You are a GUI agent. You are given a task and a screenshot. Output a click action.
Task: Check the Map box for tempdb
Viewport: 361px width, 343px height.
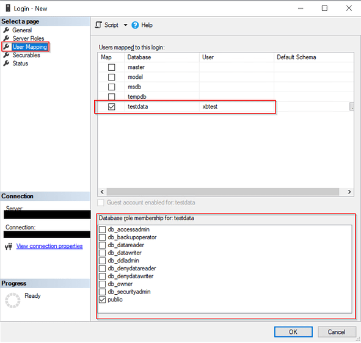point(111,96)
